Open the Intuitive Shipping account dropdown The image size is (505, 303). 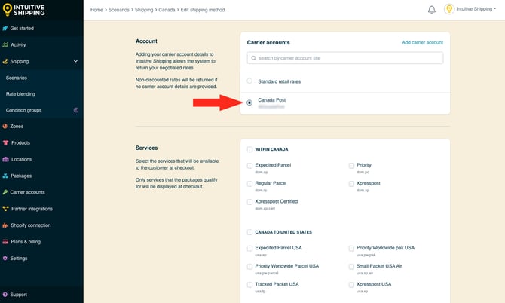[476, 9]
